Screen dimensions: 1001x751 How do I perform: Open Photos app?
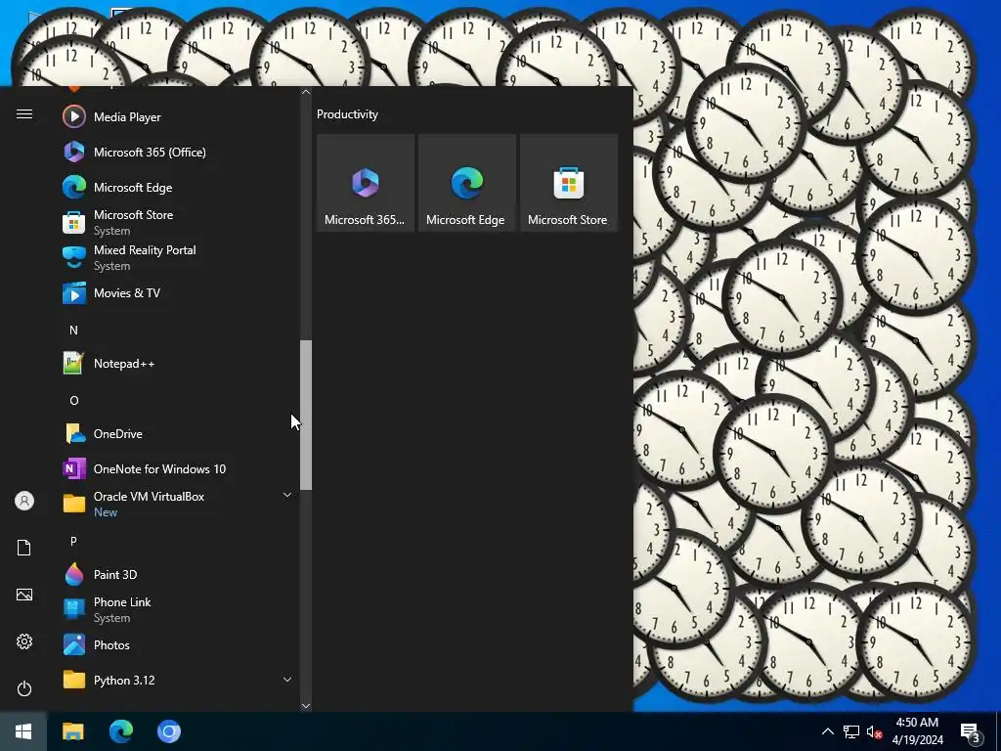click(x=179, y=645)
